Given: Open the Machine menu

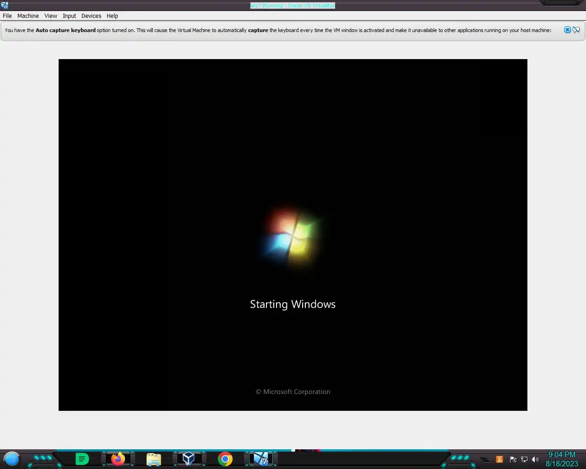Looking at the screenshot, I should [x=28, y=16].
